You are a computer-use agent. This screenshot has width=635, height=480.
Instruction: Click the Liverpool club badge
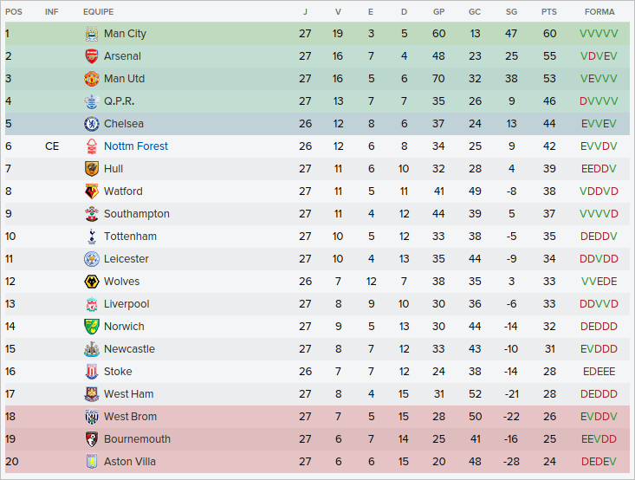91,304
